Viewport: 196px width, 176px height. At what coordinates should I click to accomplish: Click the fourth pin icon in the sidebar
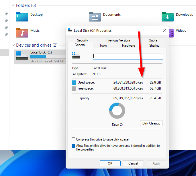tap(6, 34)
